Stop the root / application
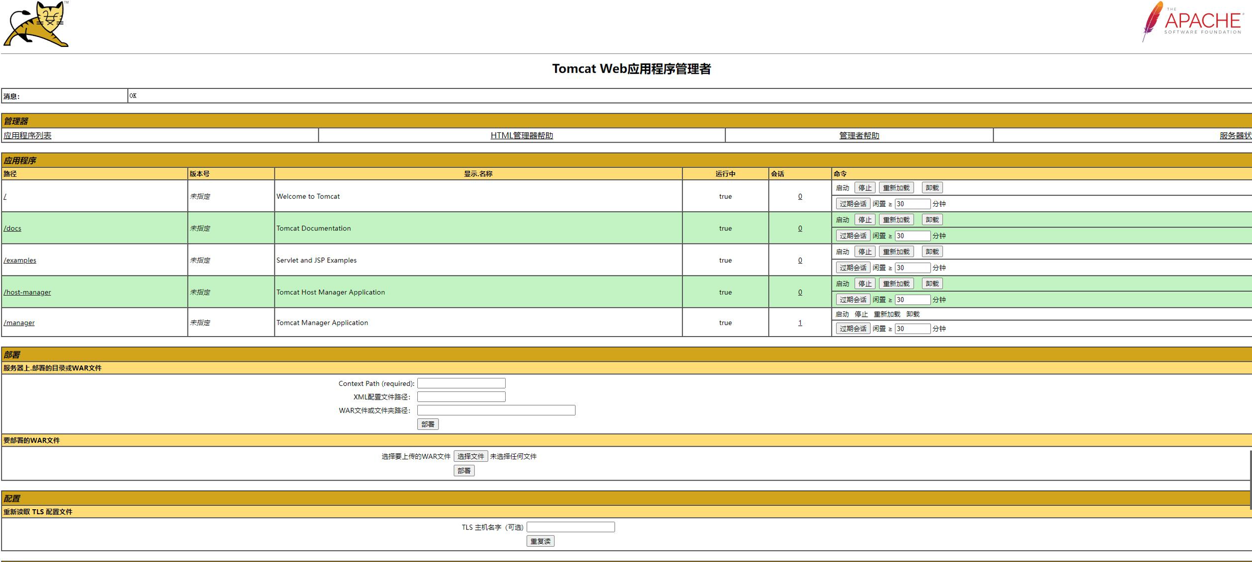Viewport: 1252px width, 562px height. pos(864,188)
